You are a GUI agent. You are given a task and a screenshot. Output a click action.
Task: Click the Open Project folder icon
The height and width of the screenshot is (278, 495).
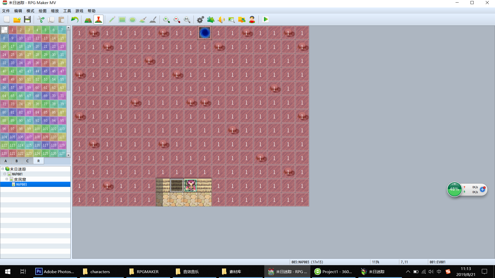point(17,20)
